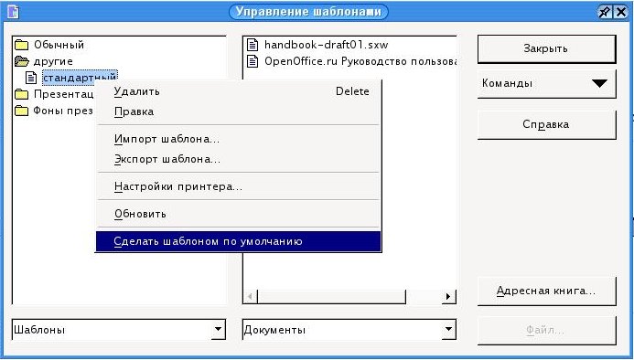
Task: Click the Справка button
Action: [x=547, y=124]
